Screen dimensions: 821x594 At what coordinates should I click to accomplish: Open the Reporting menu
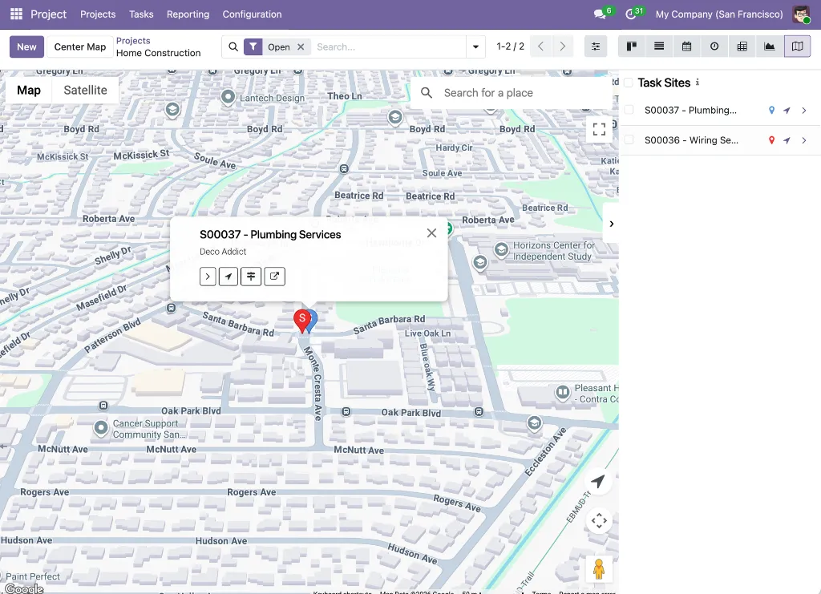click(x=188, y=14)
